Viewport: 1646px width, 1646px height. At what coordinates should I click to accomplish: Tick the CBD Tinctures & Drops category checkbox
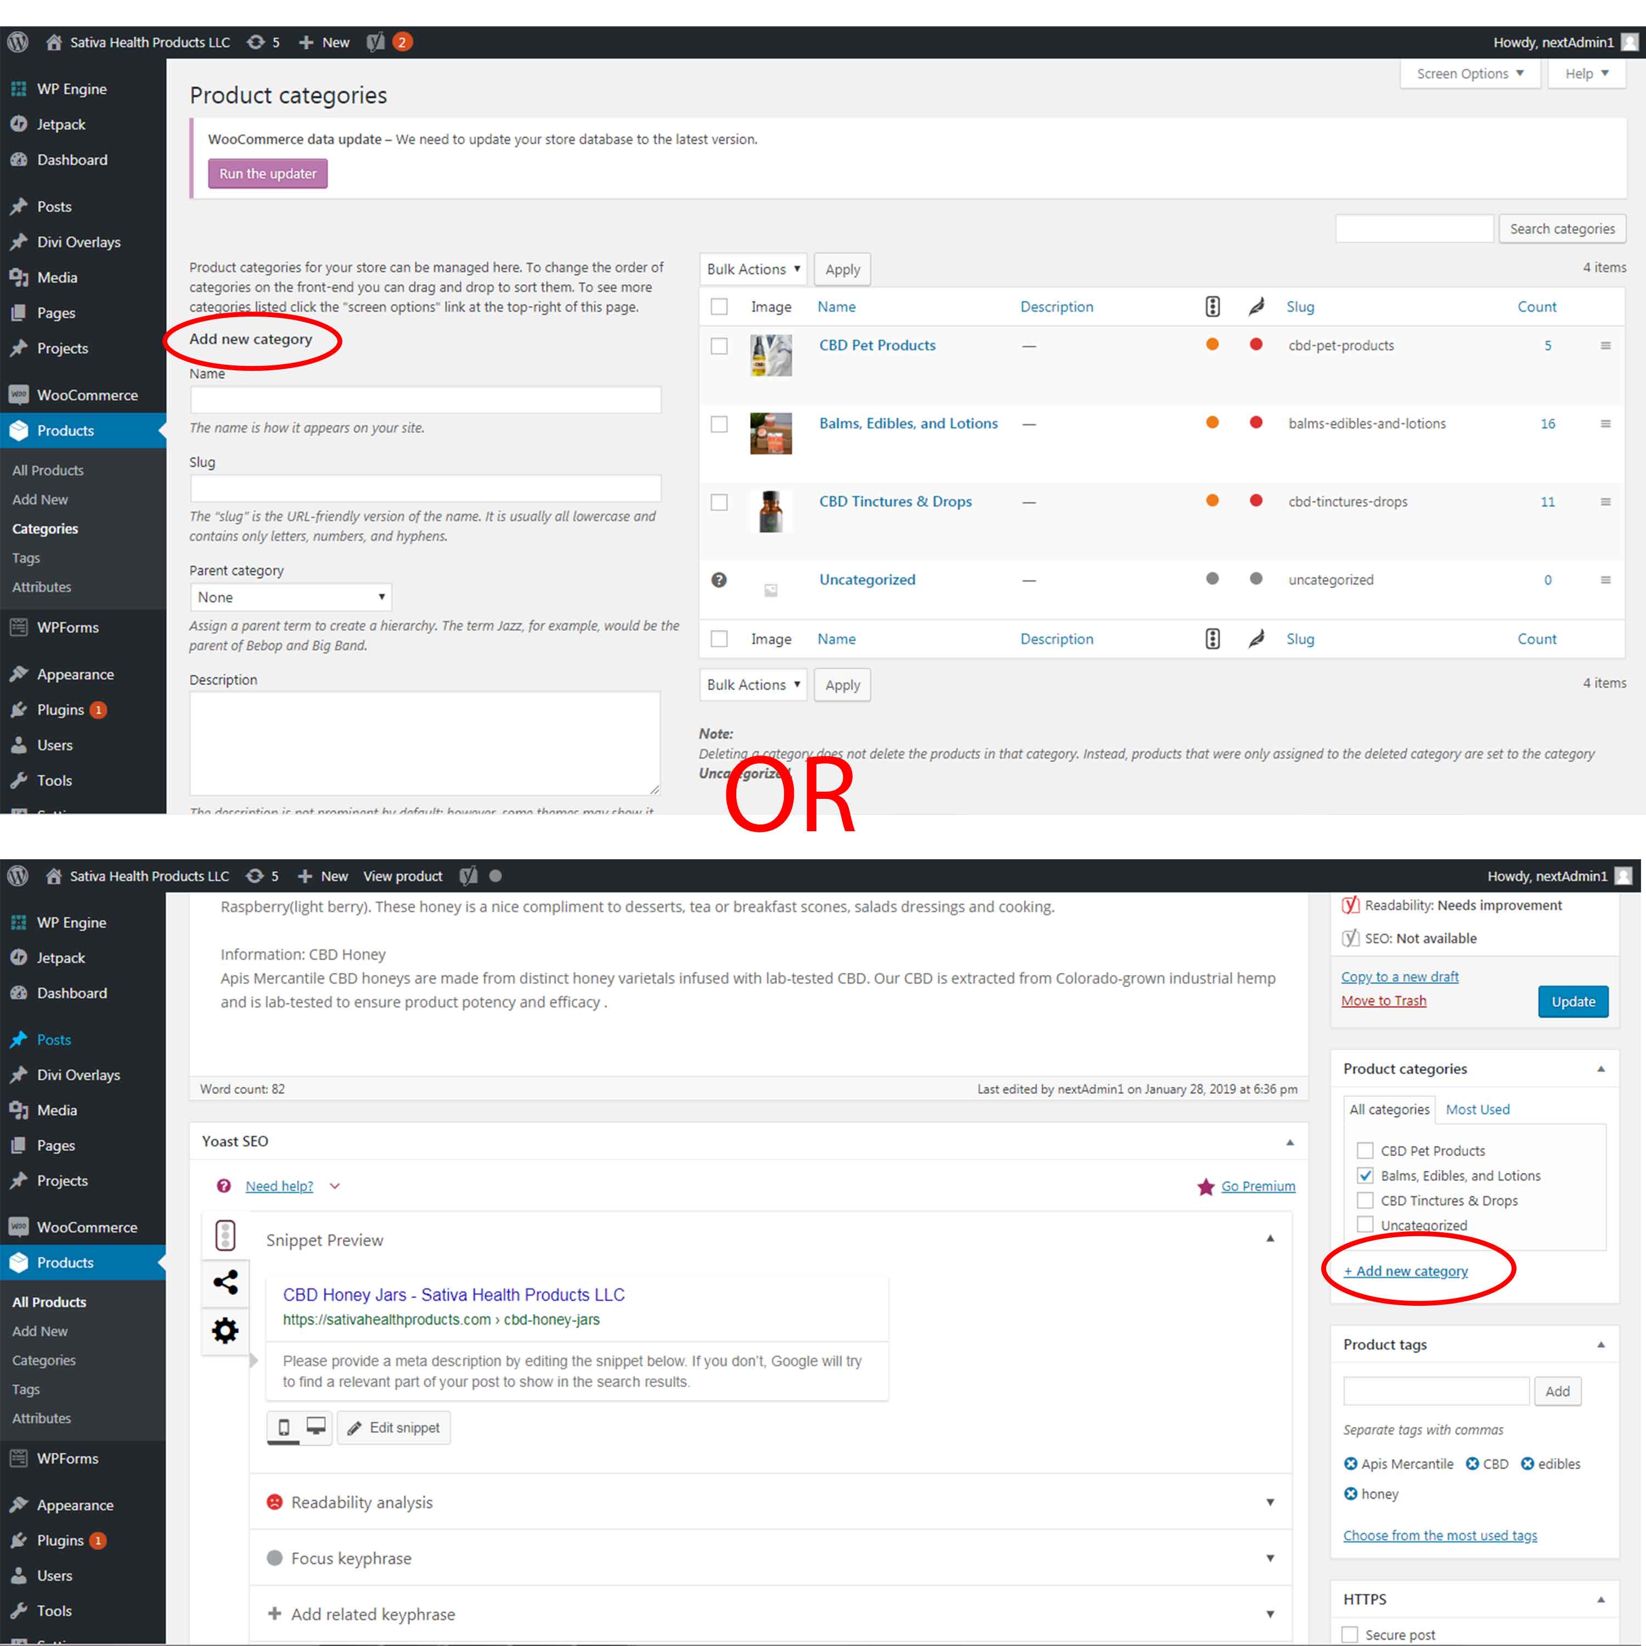click(x=1365, y=1200)
